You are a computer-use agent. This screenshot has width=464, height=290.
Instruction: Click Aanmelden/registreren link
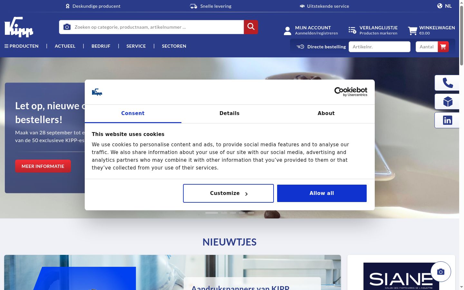(x=316, y=33)
